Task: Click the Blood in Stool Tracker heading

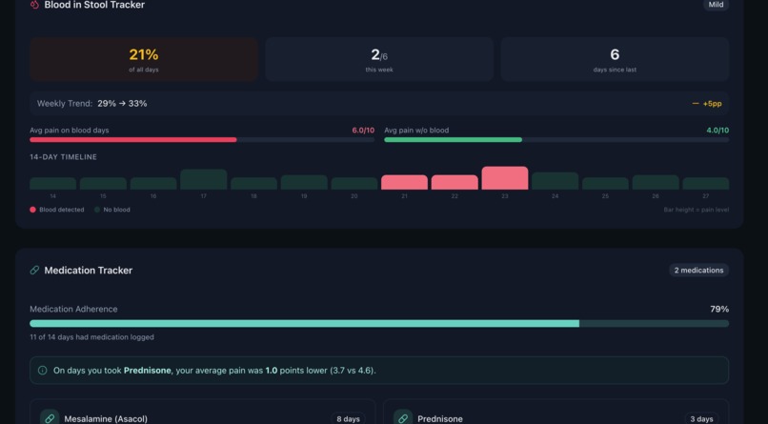Action: pyautogui.click(x=94, y=5)
